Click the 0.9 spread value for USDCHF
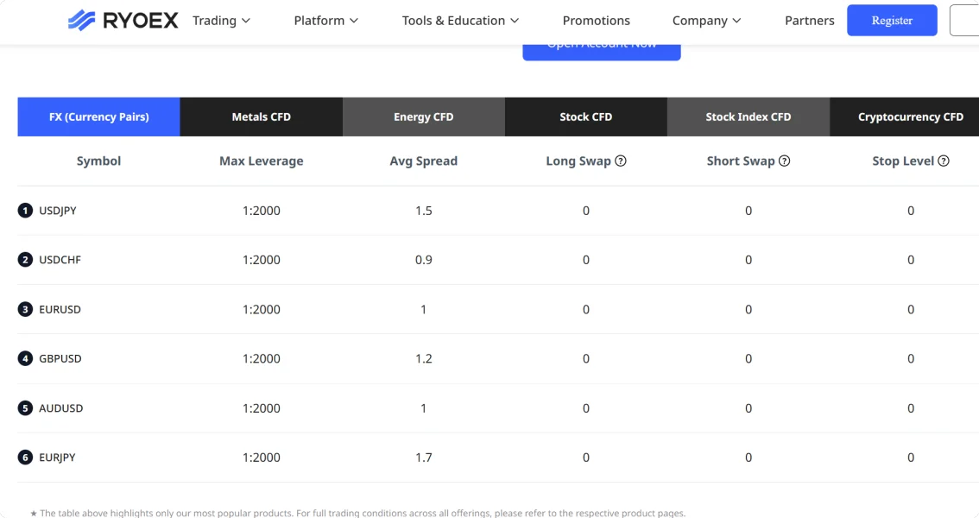The image size is (979, 518). click(423, 260)
